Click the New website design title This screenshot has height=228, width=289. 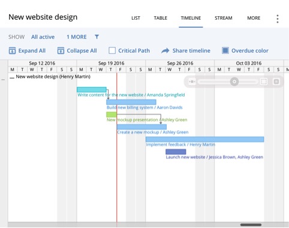43,17
